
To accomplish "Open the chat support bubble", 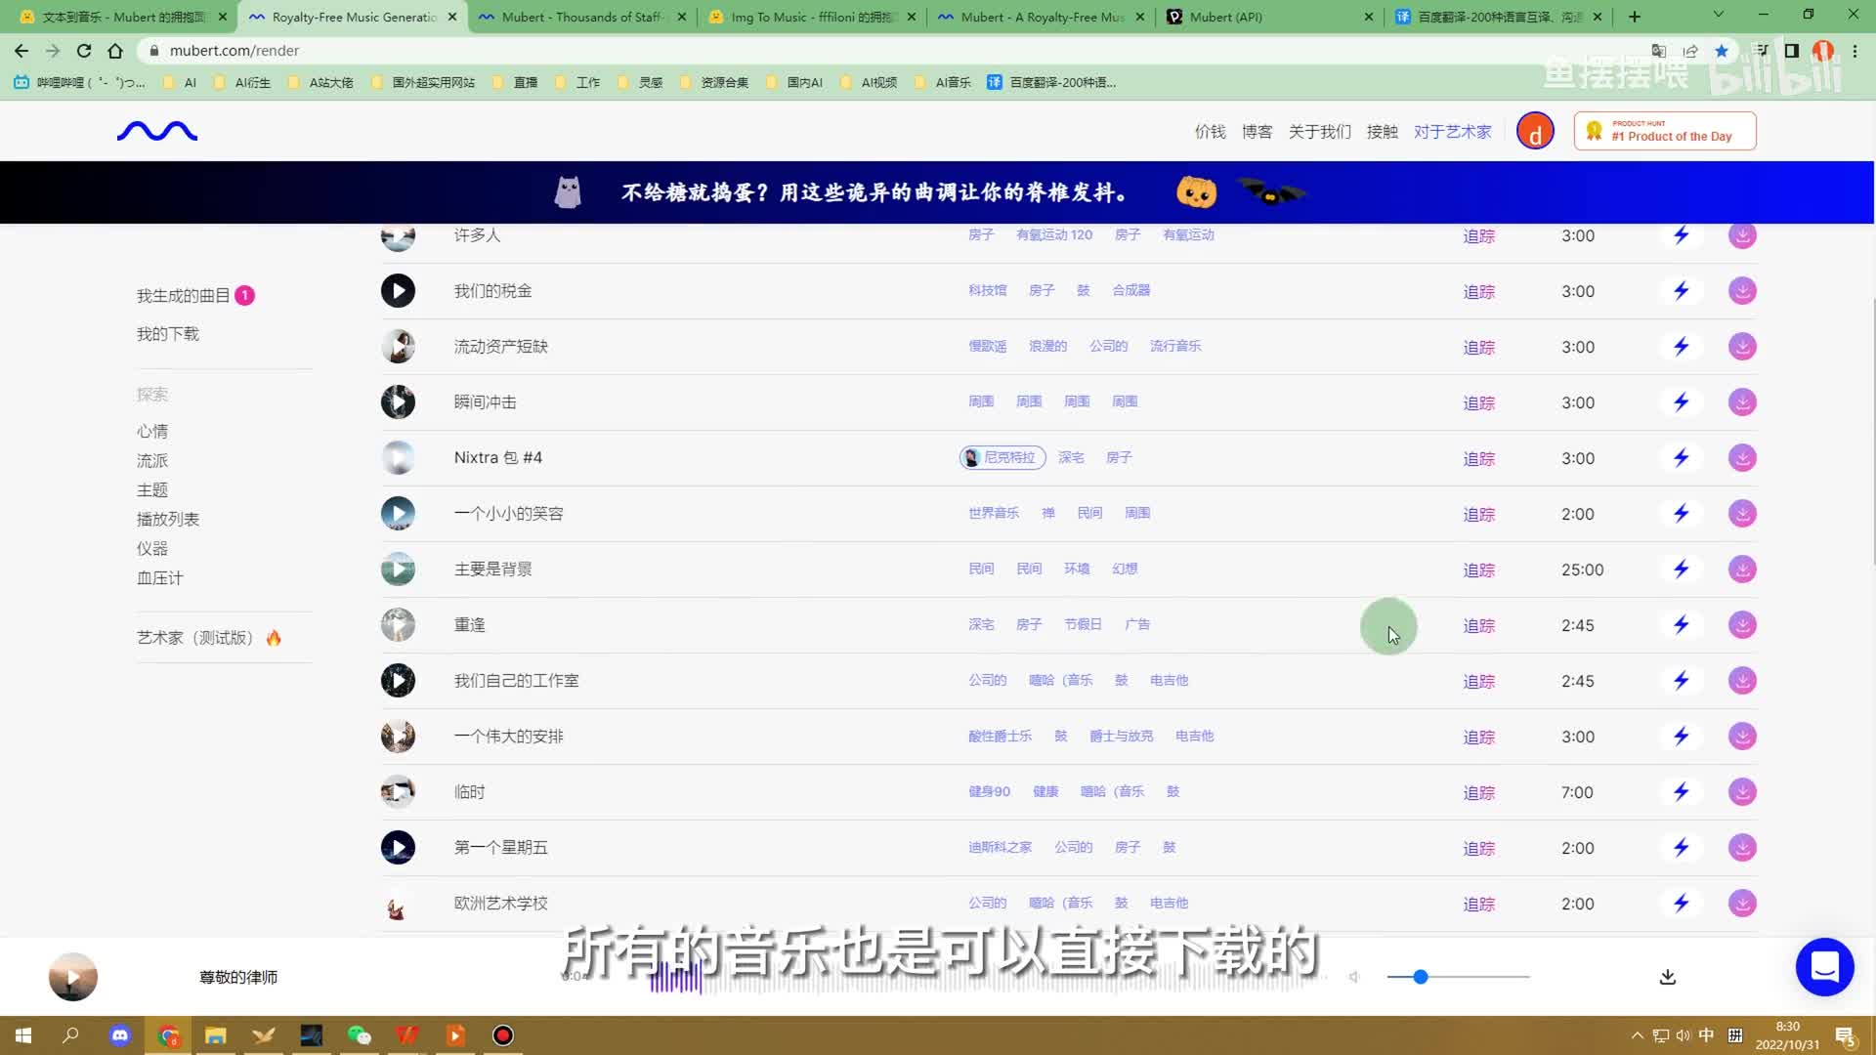I will tap(1824, 967).
